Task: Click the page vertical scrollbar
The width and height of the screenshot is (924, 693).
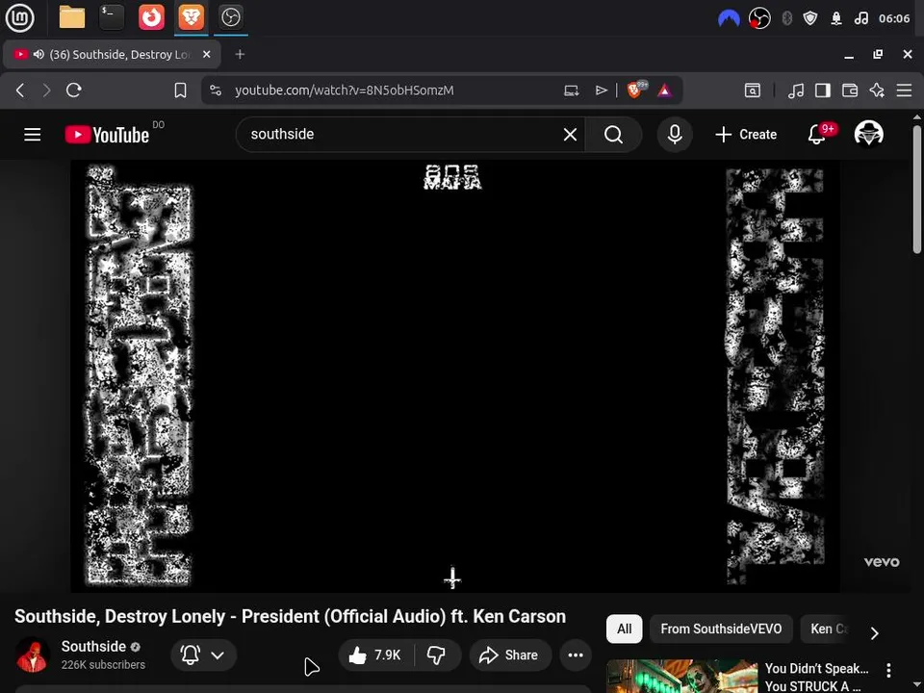Action: point(917,189)
